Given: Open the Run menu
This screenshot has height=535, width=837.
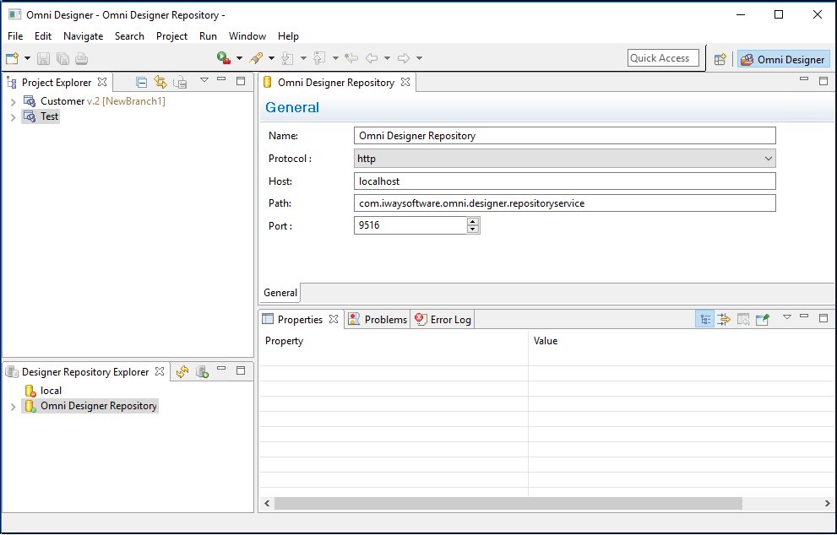Looking at the screenshot, I should coord(208,36).
